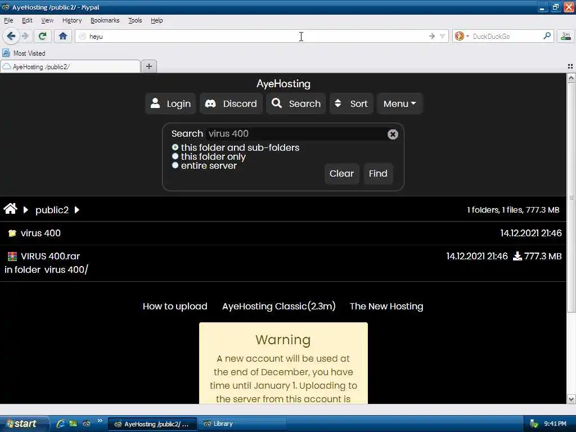Viewport: 576px width, 432px height.
Task: Click the 3m toolbar button at far right
Action: coord(566,36)
